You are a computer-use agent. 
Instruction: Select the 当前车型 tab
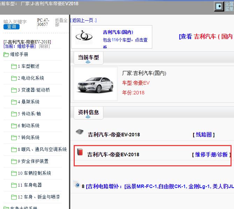click(x=88, y=58)
